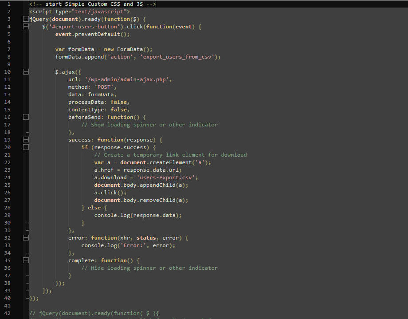The image size is (408, 319).
Task: Collapse the success function fold marker
Action: pos(26,140)
